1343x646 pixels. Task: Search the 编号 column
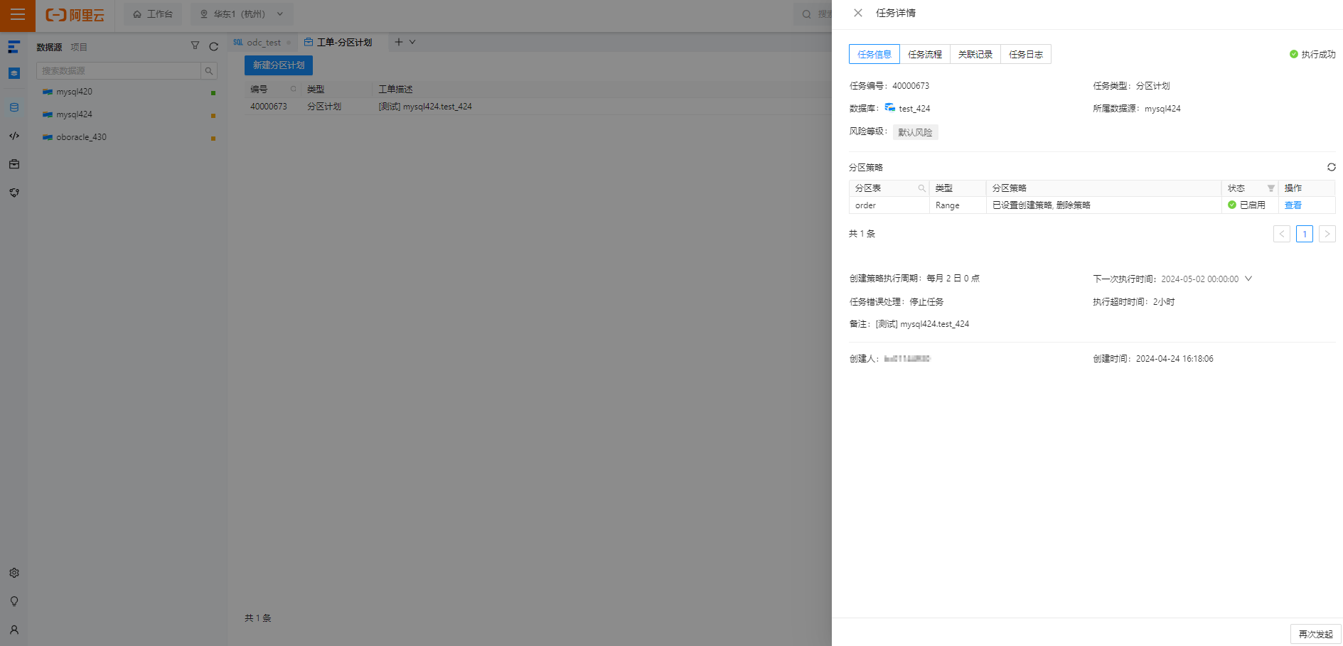click(x=293, y=89)
